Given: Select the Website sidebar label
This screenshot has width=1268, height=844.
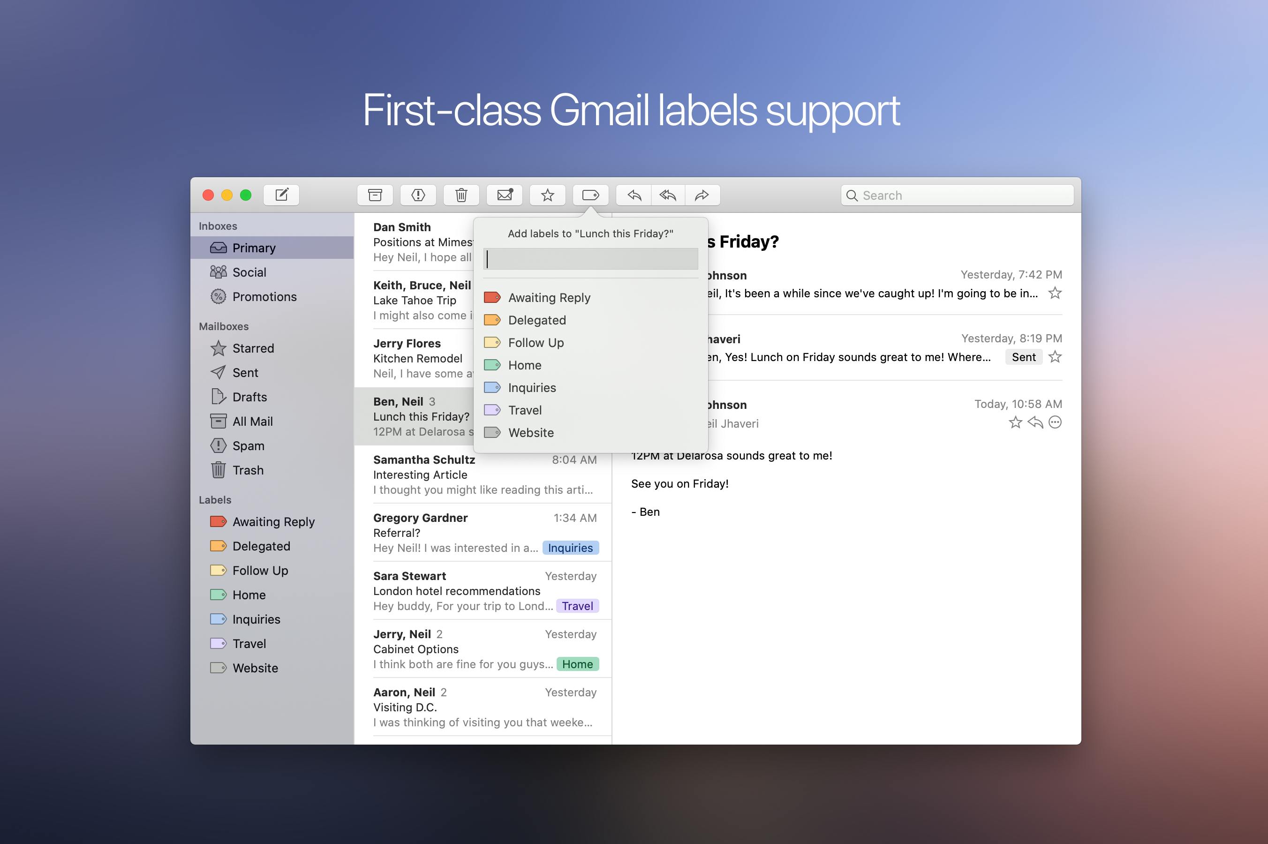Looking at the screenshot, I should (x=272, y=668).
